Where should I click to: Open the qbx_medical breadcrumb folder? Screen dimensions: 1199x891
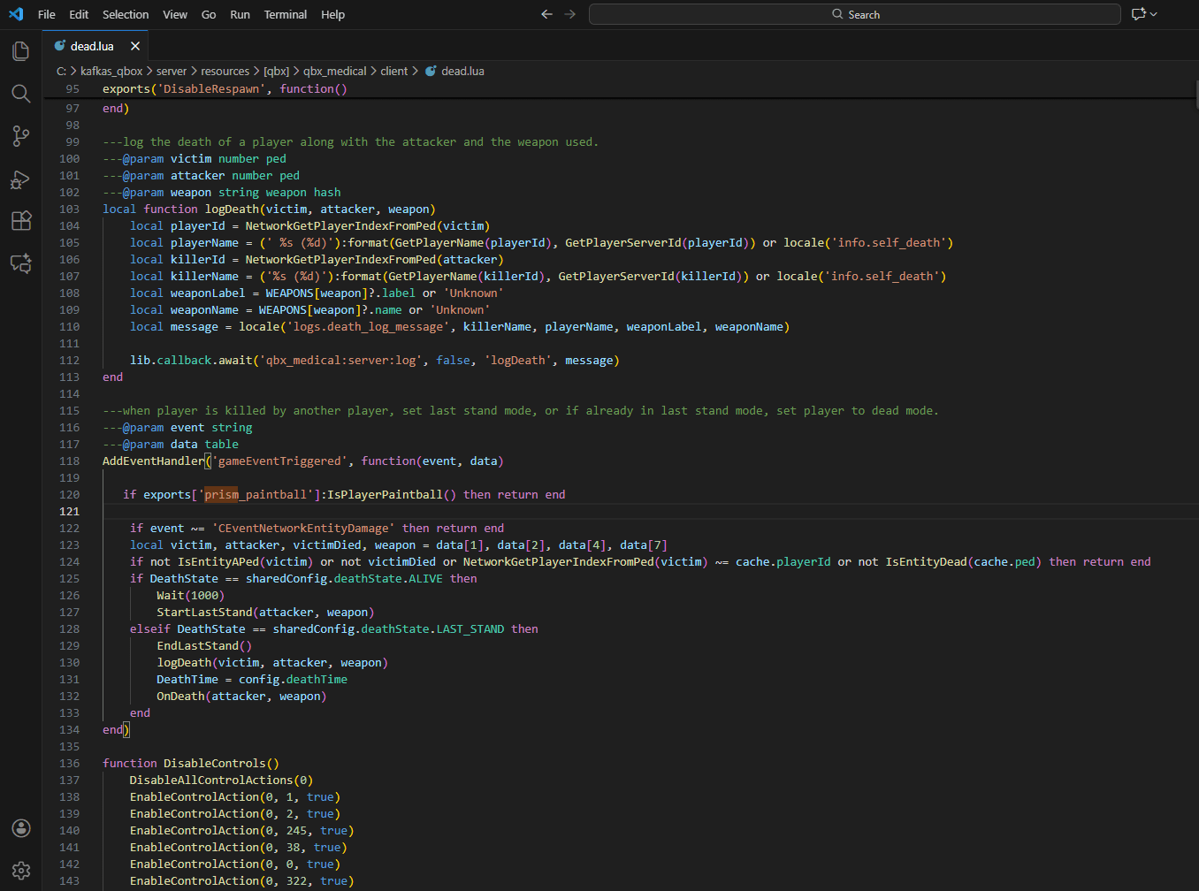pyautogui.click(x=334, y=72)
